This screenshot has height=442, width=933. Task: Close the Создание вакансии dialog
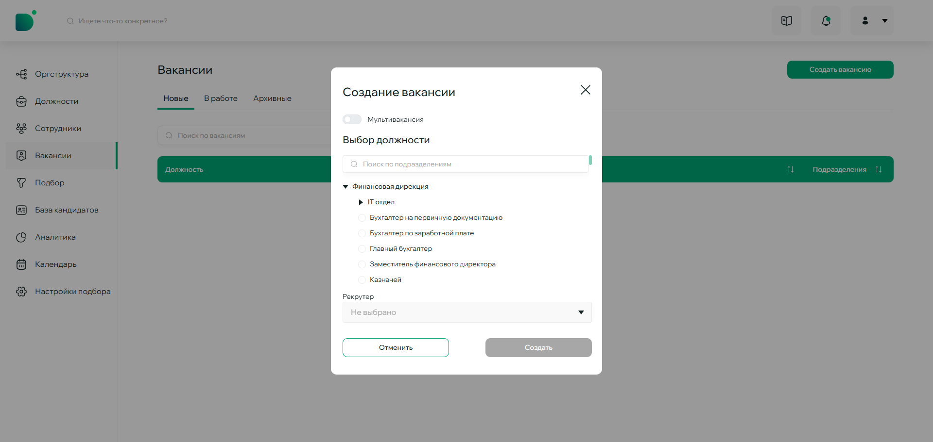pos(586,90)
